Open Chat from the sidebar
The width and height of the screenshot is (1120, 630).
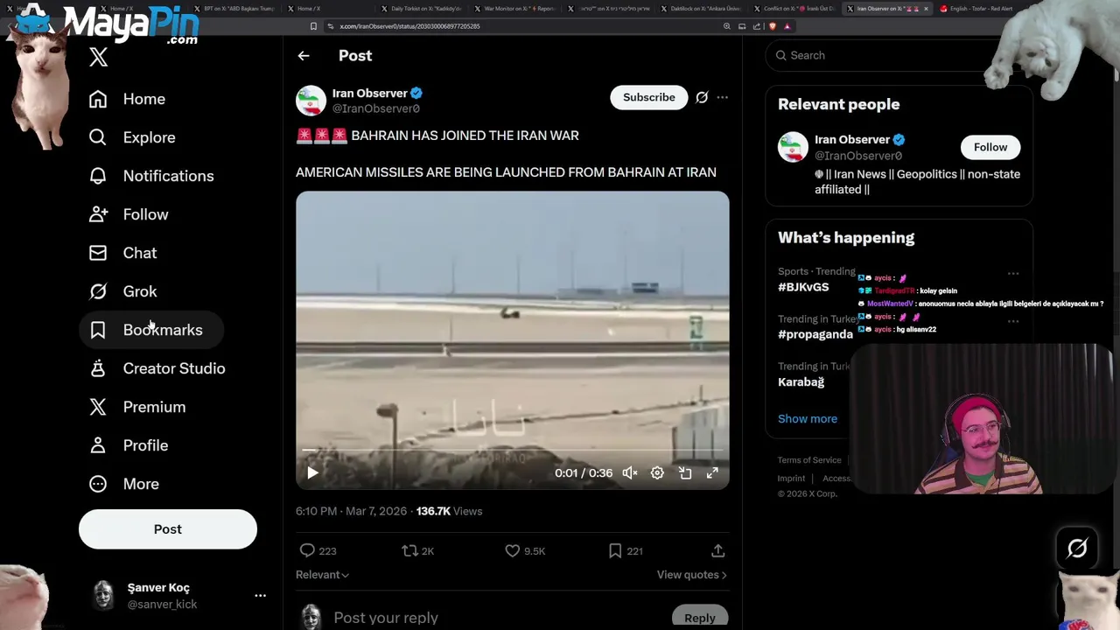pyautogui.click(x=123, y=253)
